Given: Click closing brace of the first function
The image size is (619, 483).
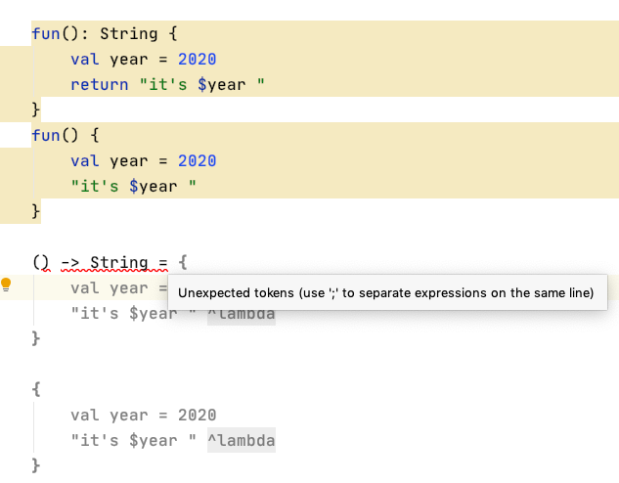Looking at the screenshot, I should point(36,110).
